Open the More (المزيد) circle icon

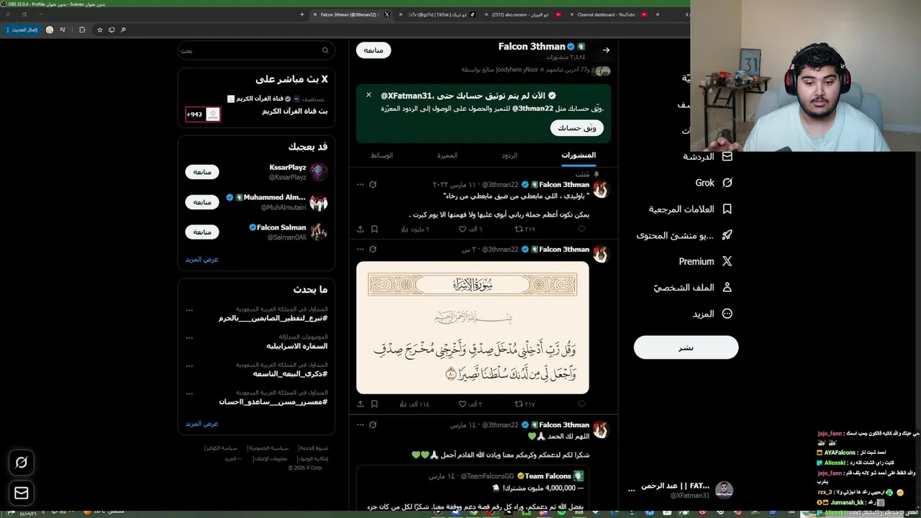[x=727, y=314]
